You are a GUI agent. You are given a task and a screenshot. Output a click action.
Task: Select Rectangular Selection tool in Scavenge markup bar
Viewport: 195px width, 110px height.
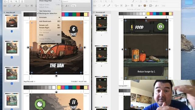pyautogui.click(x=99, y=6)
